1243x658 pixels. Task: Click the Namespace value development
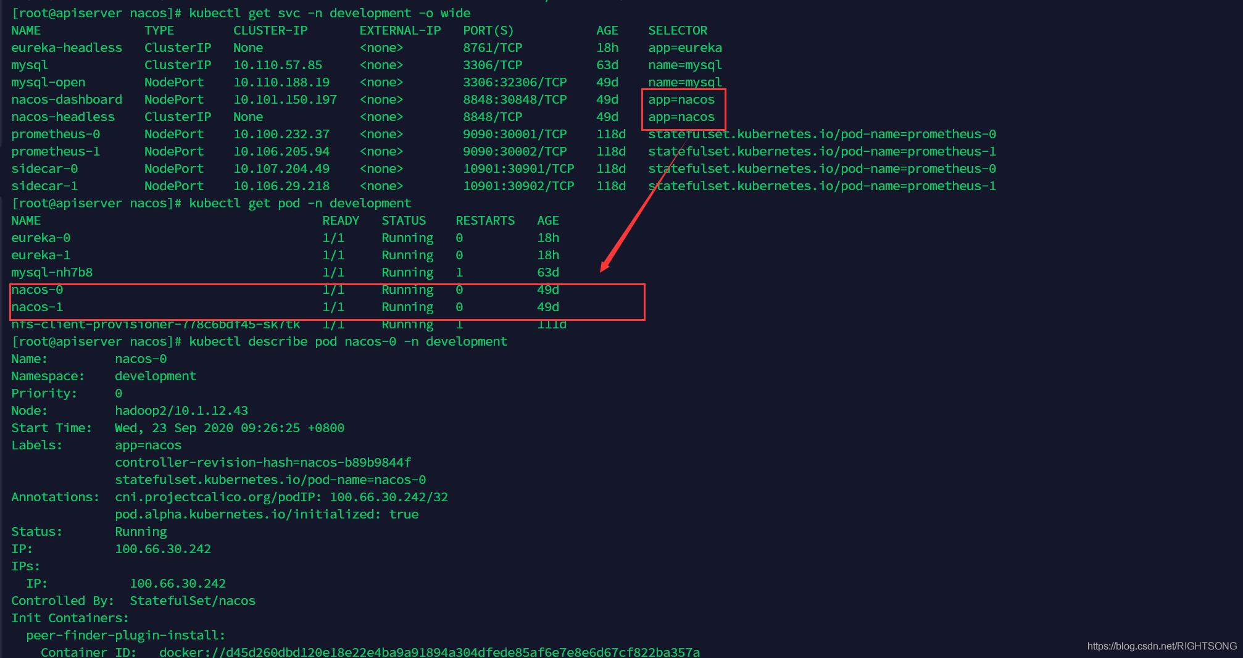(x=156, y=376)
